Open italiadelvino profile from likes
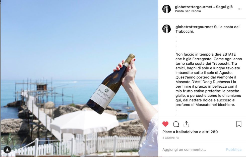 click(187, 132)
